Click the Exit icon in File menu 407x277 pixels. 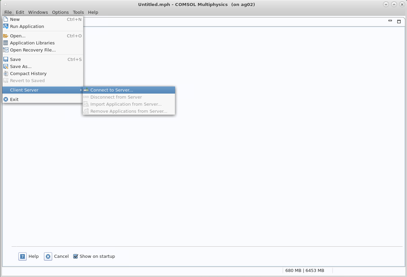coord(5,99)
